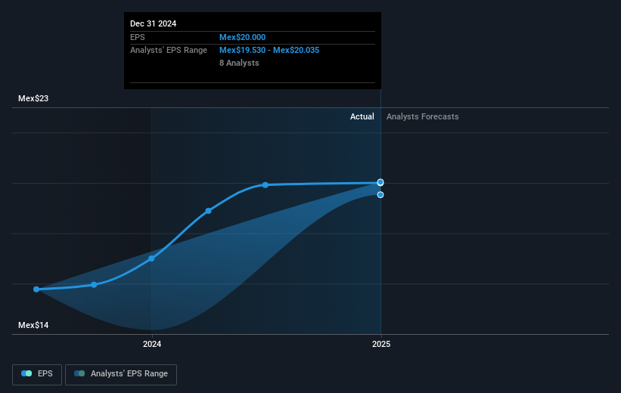Viewport: 621px width, 393px height.
Task: Click the Mex$23 y-axis label
Action: point(33,98)
